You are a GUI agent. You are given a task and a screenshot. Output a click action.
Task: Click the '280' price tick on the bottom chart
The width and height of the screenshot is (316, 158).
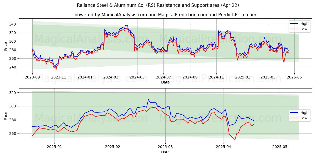[13, 120]
